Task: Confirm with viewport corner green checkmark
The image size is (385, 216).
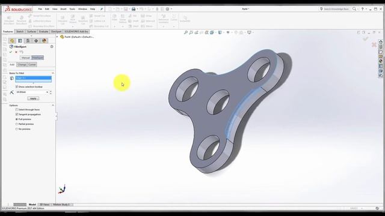Action: (366, 38)
